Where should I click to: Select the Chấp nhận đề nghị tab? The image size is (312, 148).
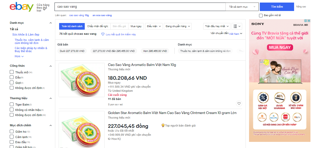pos(98,26)
